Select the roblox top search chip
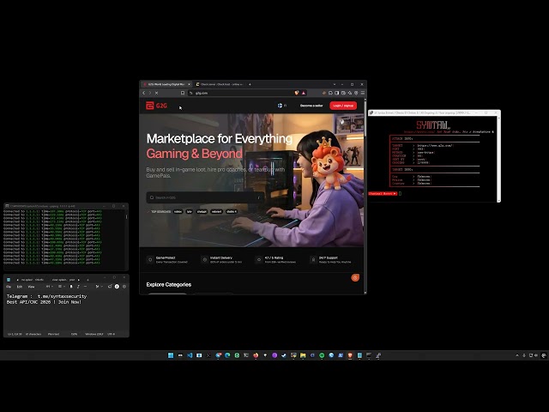 tap(178, 212)
